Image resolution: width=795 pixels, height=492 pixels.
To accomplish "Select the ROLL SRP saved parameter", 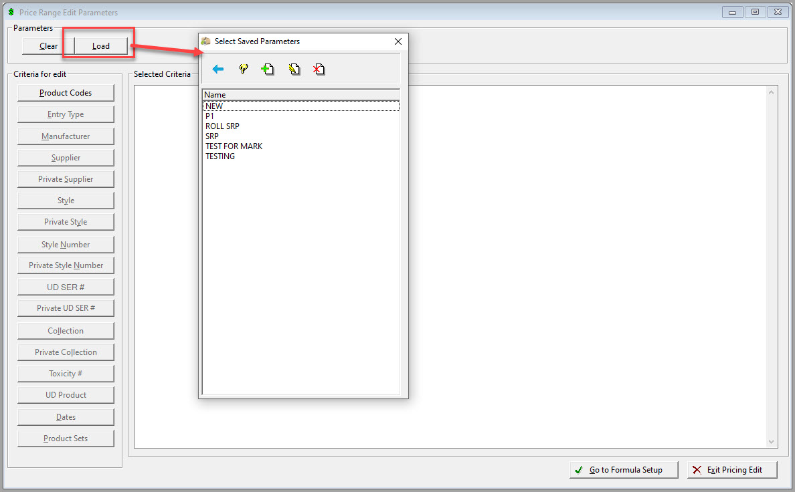I will click(x=301, y=126).
